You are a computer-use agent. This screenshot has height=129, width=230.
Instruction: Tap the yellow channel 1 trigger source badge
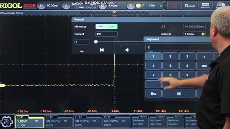138,6
